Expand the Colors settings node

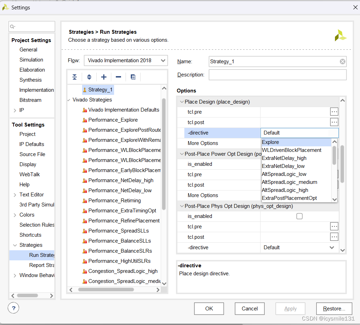(x=15, y=215)
